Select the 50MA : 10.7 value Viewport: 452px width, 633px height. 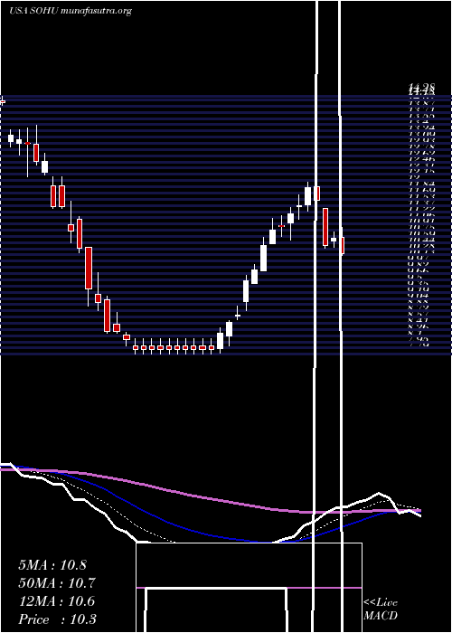point(56,583)
